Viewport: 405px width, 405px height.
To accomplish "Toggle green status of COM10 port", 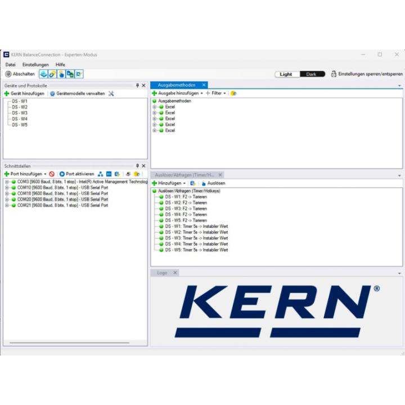I will pyautogui.click(x=13, y=188).
